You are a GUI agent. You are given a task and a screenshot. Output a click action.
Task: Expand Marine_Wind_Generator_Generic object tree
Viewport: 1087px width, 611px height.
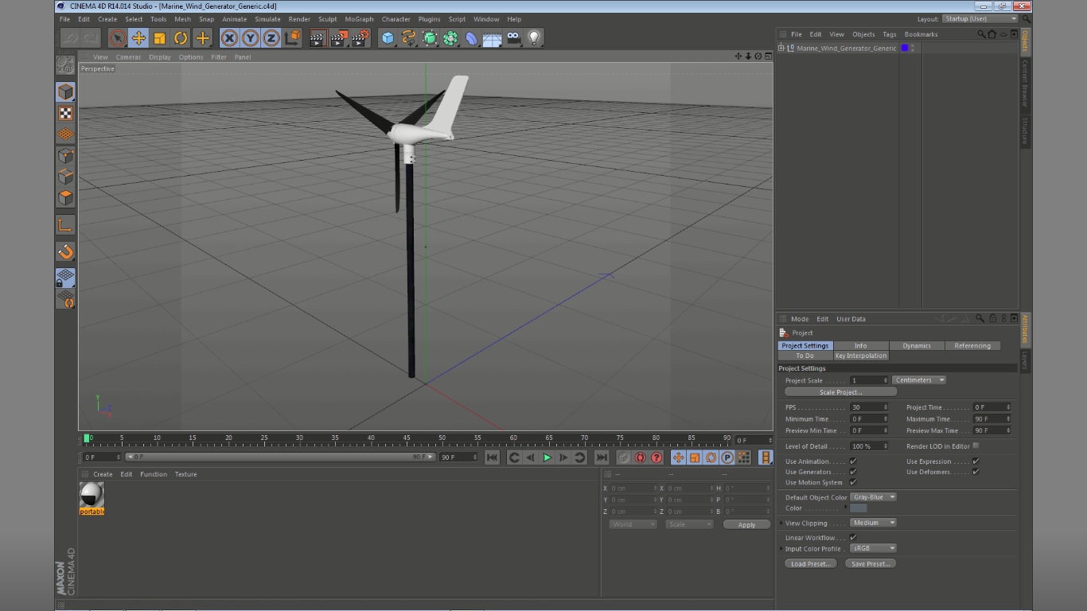point(781,49)
